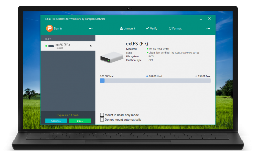This screenshot has height=160, width=256.
Task: Click the 0.96 GB Free legend
Action: 204,76
